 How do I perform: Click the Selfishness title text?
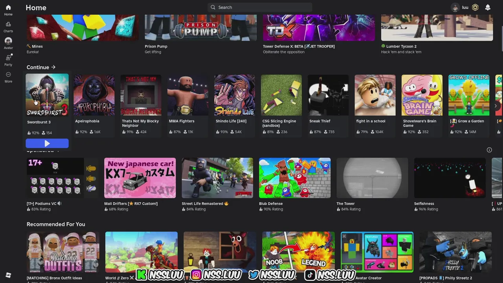pos(424,204)
